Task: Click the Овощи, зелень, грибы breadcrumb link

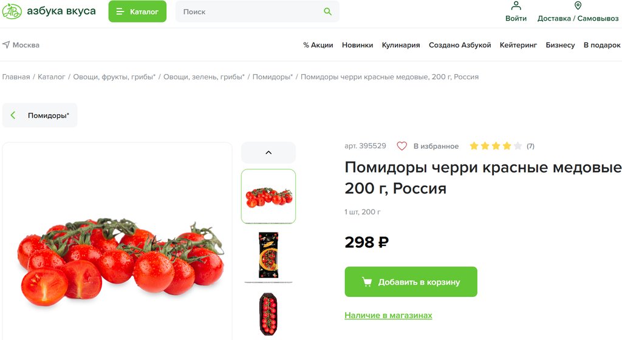Action: click(204, 77)
